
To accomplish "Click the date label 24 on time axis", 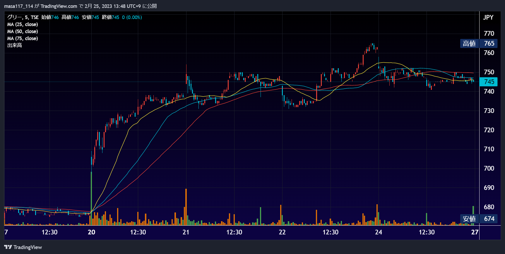I will point(379,232).
